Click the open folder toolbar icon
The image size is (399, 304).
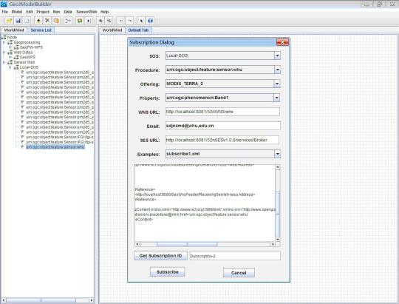tap(9, 21)
